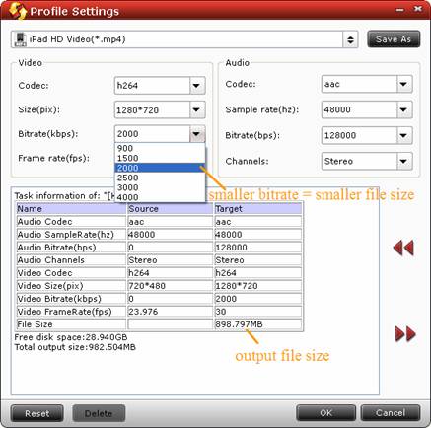Choose 4000 in the bitrate list
Image resolution: width=431 pixels, height=428 pixels.
pyautogui.click(x=160, y=197)
